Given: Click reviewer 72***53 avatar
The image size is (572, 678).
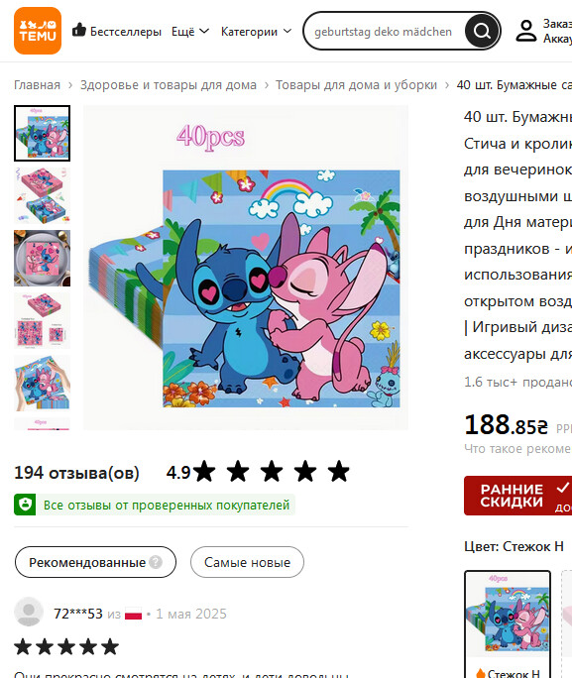Looking at the screenshot, I should pos(29,612).
